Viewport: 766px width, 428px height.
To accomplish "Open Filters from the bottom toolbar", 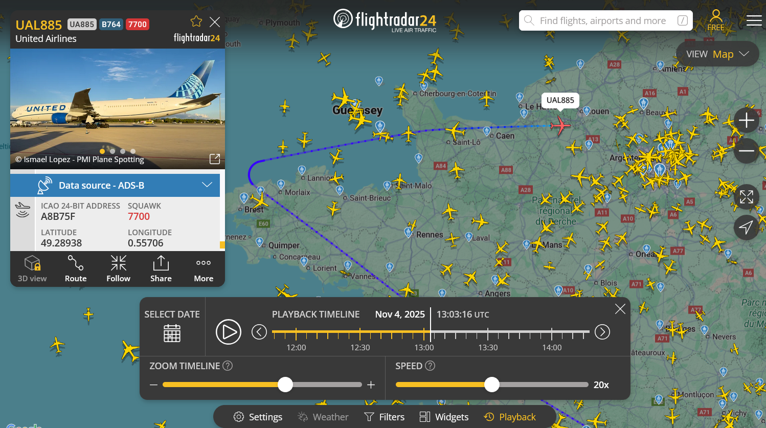I will [x=384, y=417].
